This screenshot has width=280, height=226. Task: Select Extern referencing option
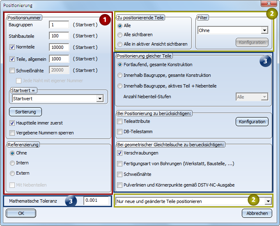(12, 173)
